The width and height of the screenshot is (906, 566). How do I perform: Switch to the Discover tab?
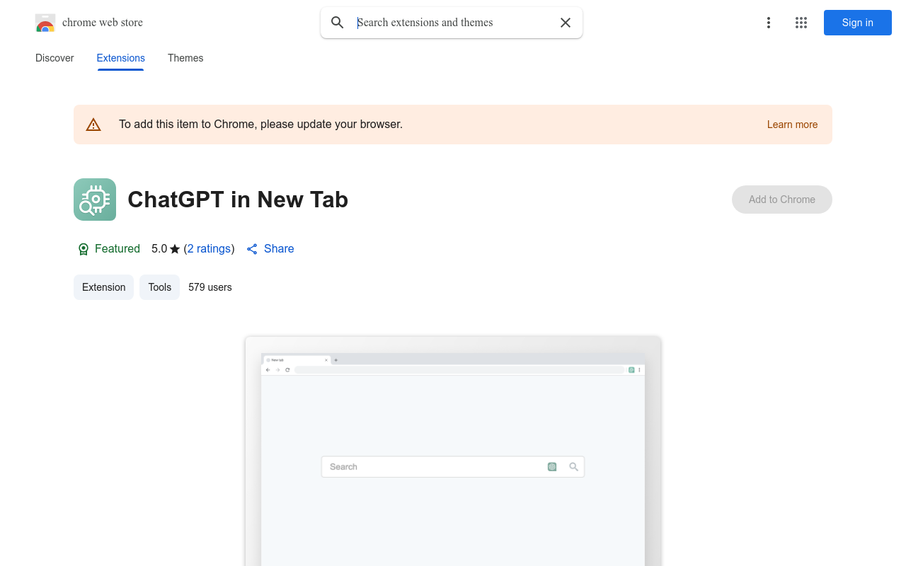coord(55,58)
